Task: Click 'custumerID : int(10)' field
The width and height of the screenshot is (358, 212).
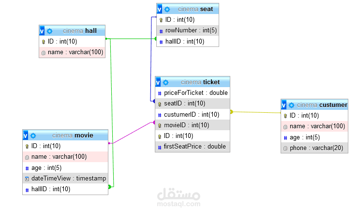Action: coord(193,114)
